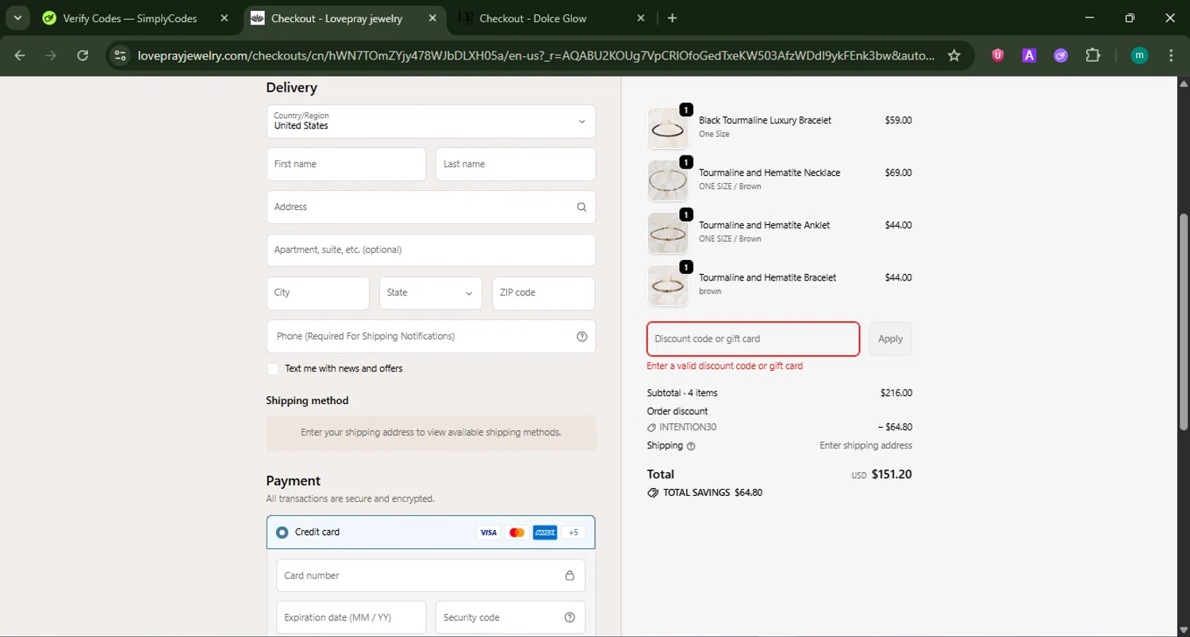Click the Apply discount button
The height and width of the screenshot is (637, 1190).
point(890,339)
